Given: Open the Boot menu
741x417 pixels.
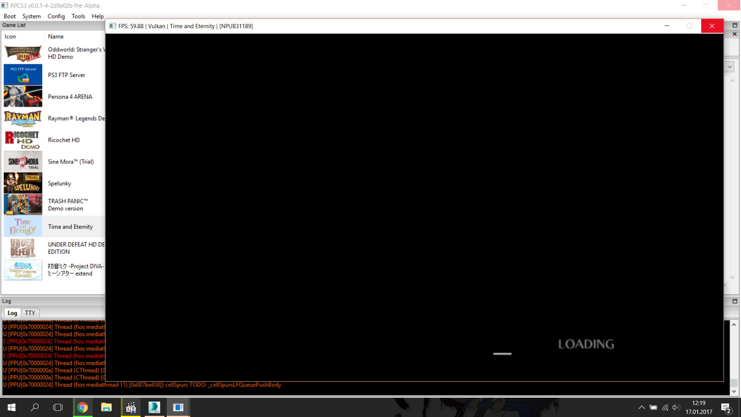Looking at the screenshot, I should (x=10, y=16).
